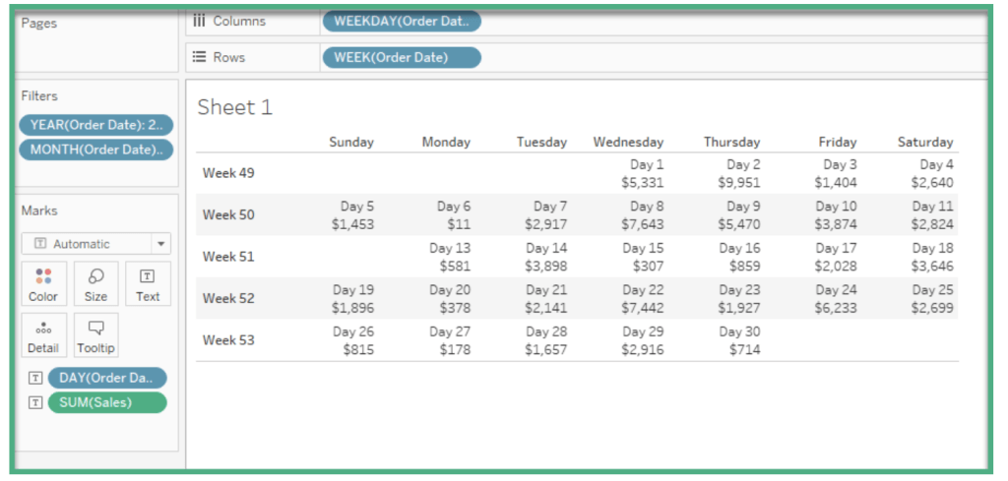1008x481 pixels.
Task: Click the YEAR(Order Date) filter pill
Action: click(95, 124)
